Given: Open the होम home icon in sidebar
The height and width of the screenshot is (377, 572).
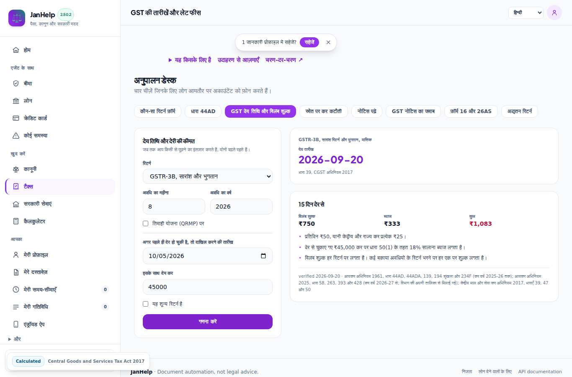Looking at the screenshot, I should point(16,50).
